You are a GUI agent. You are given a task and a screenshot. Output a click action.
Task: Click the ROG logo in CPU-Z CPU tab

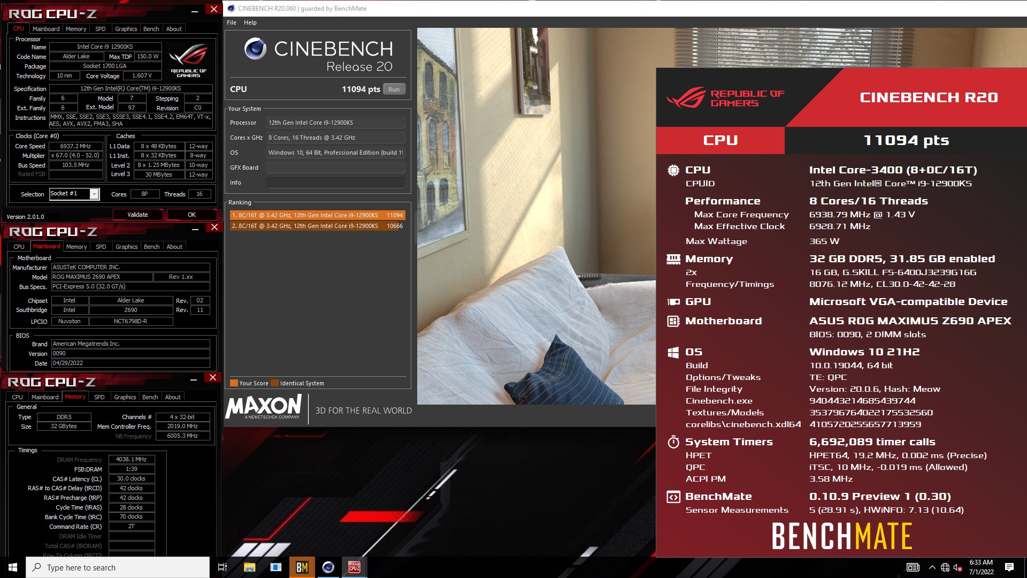click(188, 60)
